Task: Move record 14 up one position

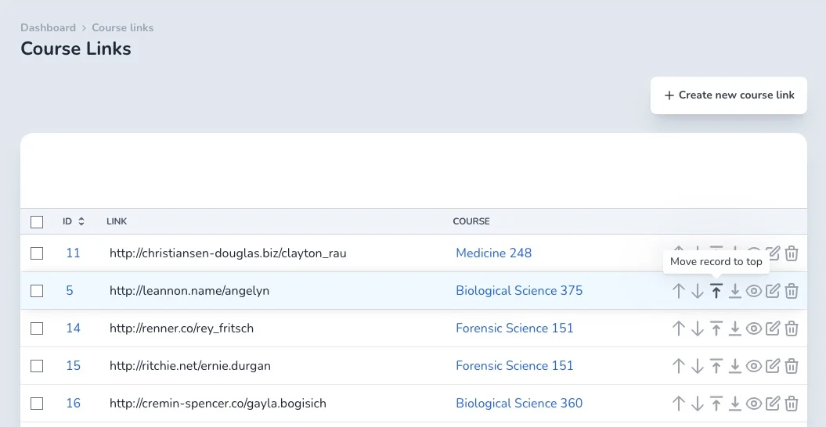Action: click(679, 328)
